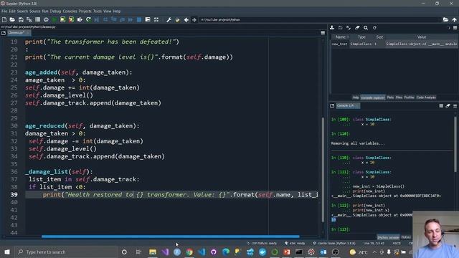This screenshot has height=258, width=459.
Task: Open IPython console options menu
Action: pos(455,105)
